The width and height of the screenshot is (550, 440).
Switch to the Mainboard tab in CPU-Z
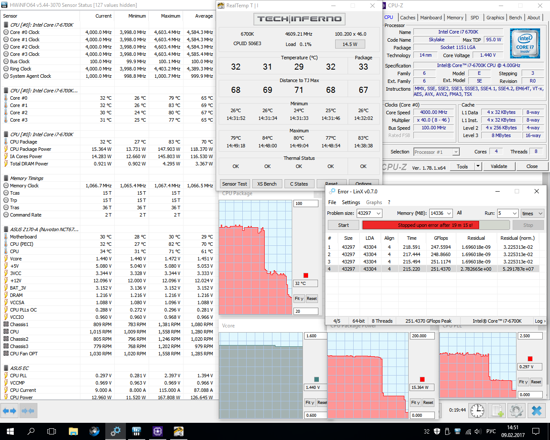[x=431, y=18]
